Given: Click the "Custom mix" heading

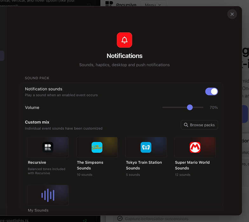Looking at the screenshot, I should tap(37, 122).
